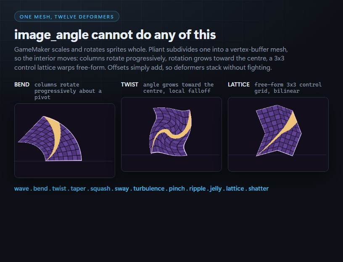This screenshot has height=262, width=343.
Task: Select 'bend' in the deformer list
Action: (x=40, y=189)
